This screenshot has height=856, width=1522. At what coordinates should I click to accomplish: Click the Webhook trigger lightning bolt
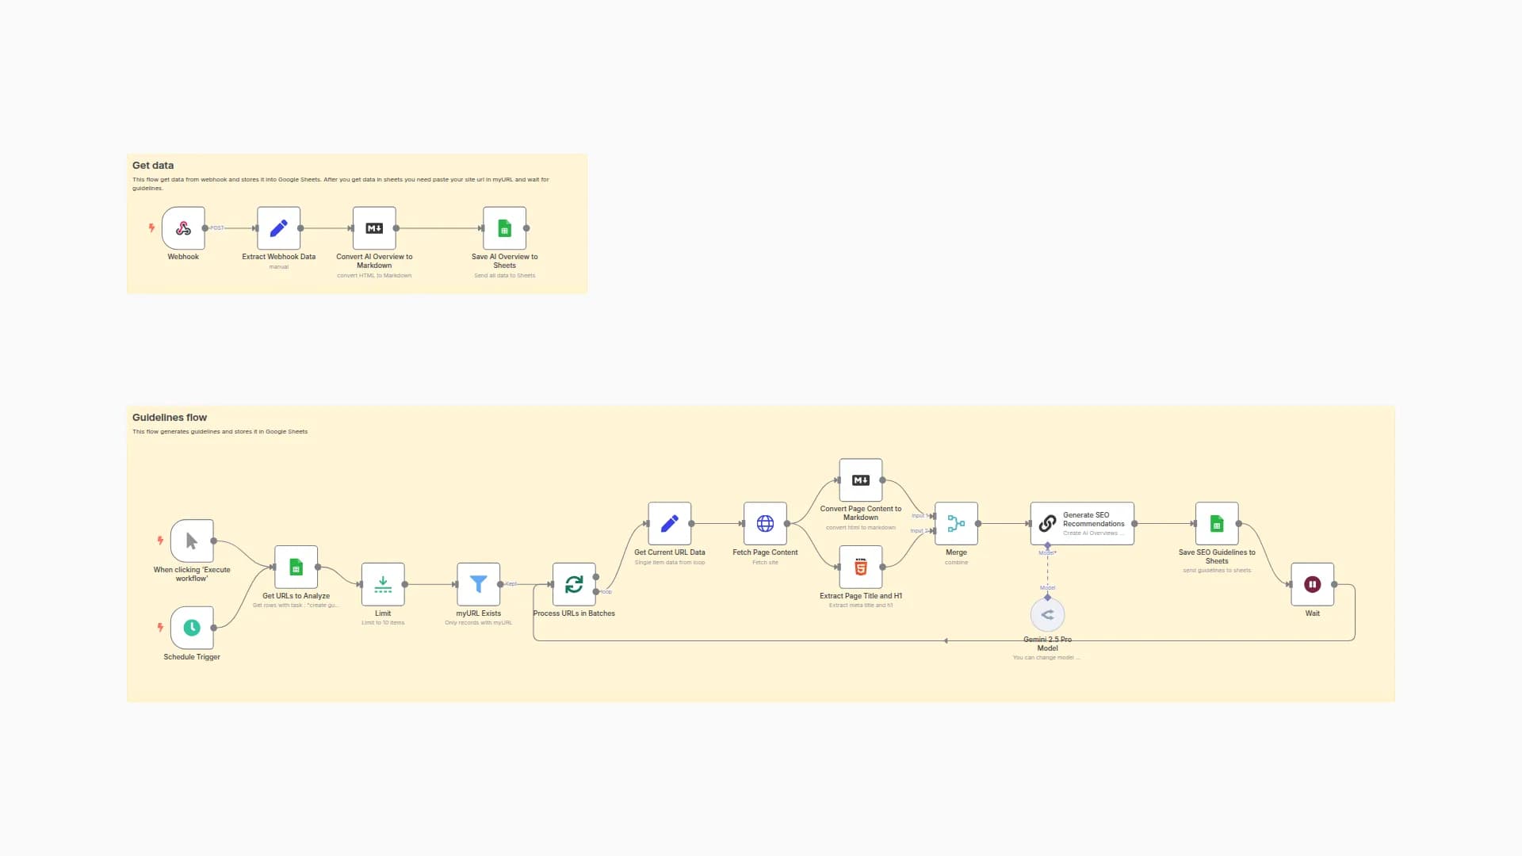[151, 228]
